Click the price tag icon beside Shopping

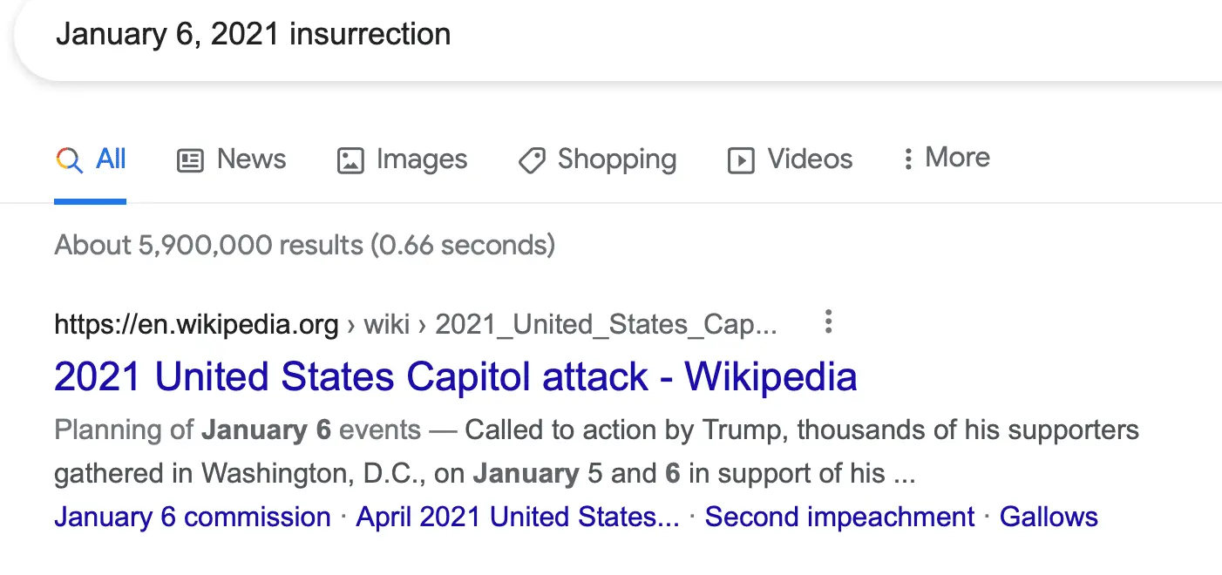click(531, 160)
